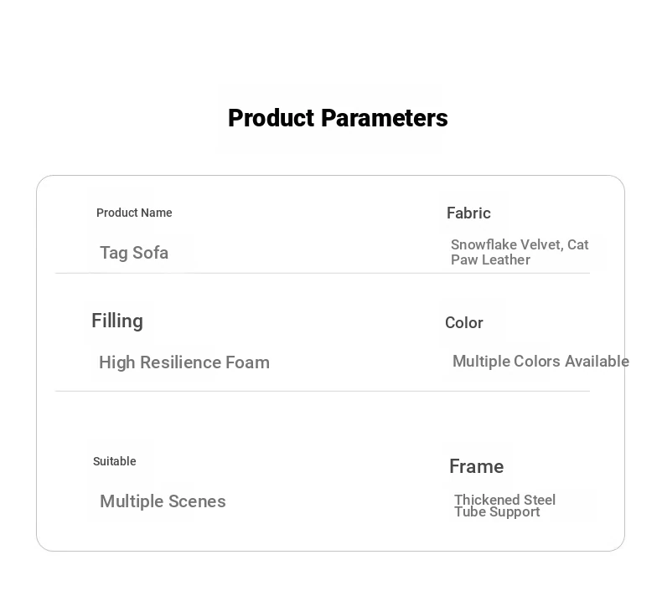The height and width of the screenshot is (601, 662).
Task: Click Multiple Colors Available text
Action: tap(540, 362)
